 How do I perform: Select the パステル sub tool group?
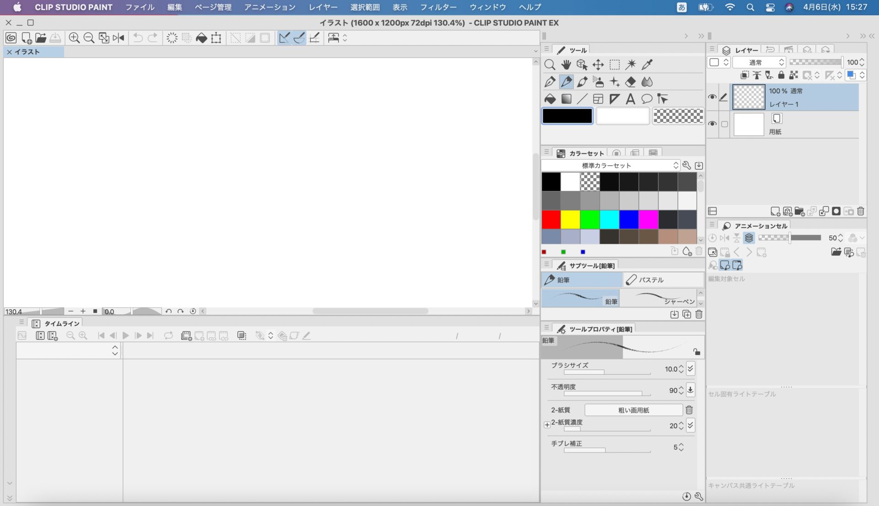tap(663, 280)
